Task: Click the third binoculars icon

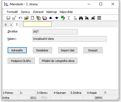Action: [93, 18]
